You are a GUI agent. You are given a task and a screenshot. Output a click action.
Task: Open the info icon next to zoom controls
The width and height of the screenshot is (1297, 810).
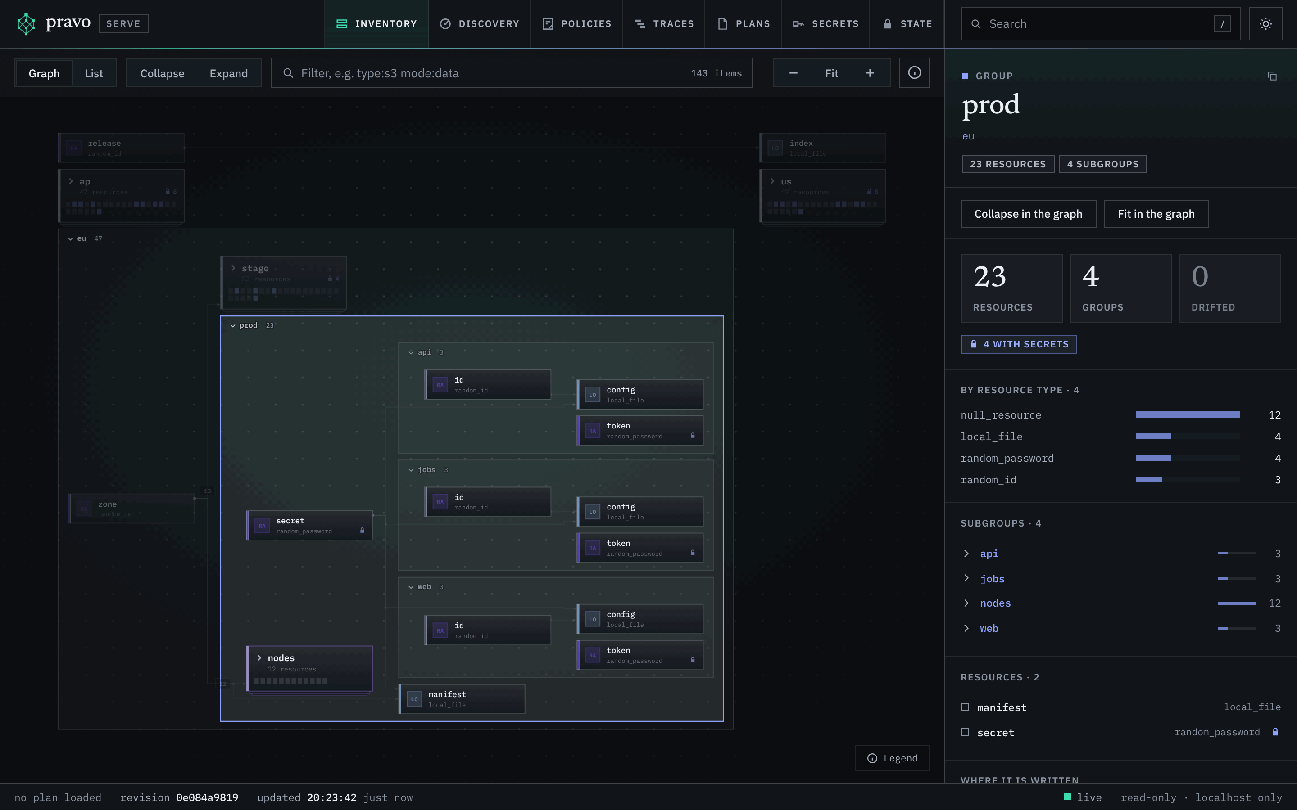(x=914, y=73)
